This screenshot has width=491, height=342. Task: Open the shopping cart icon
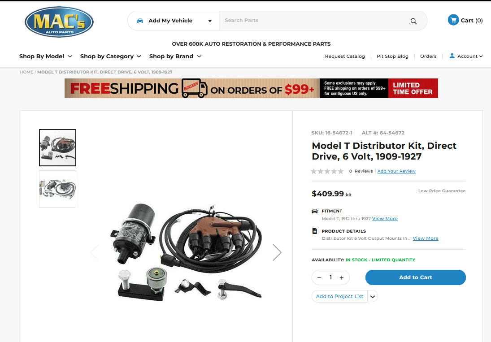(x=453, y=20)
